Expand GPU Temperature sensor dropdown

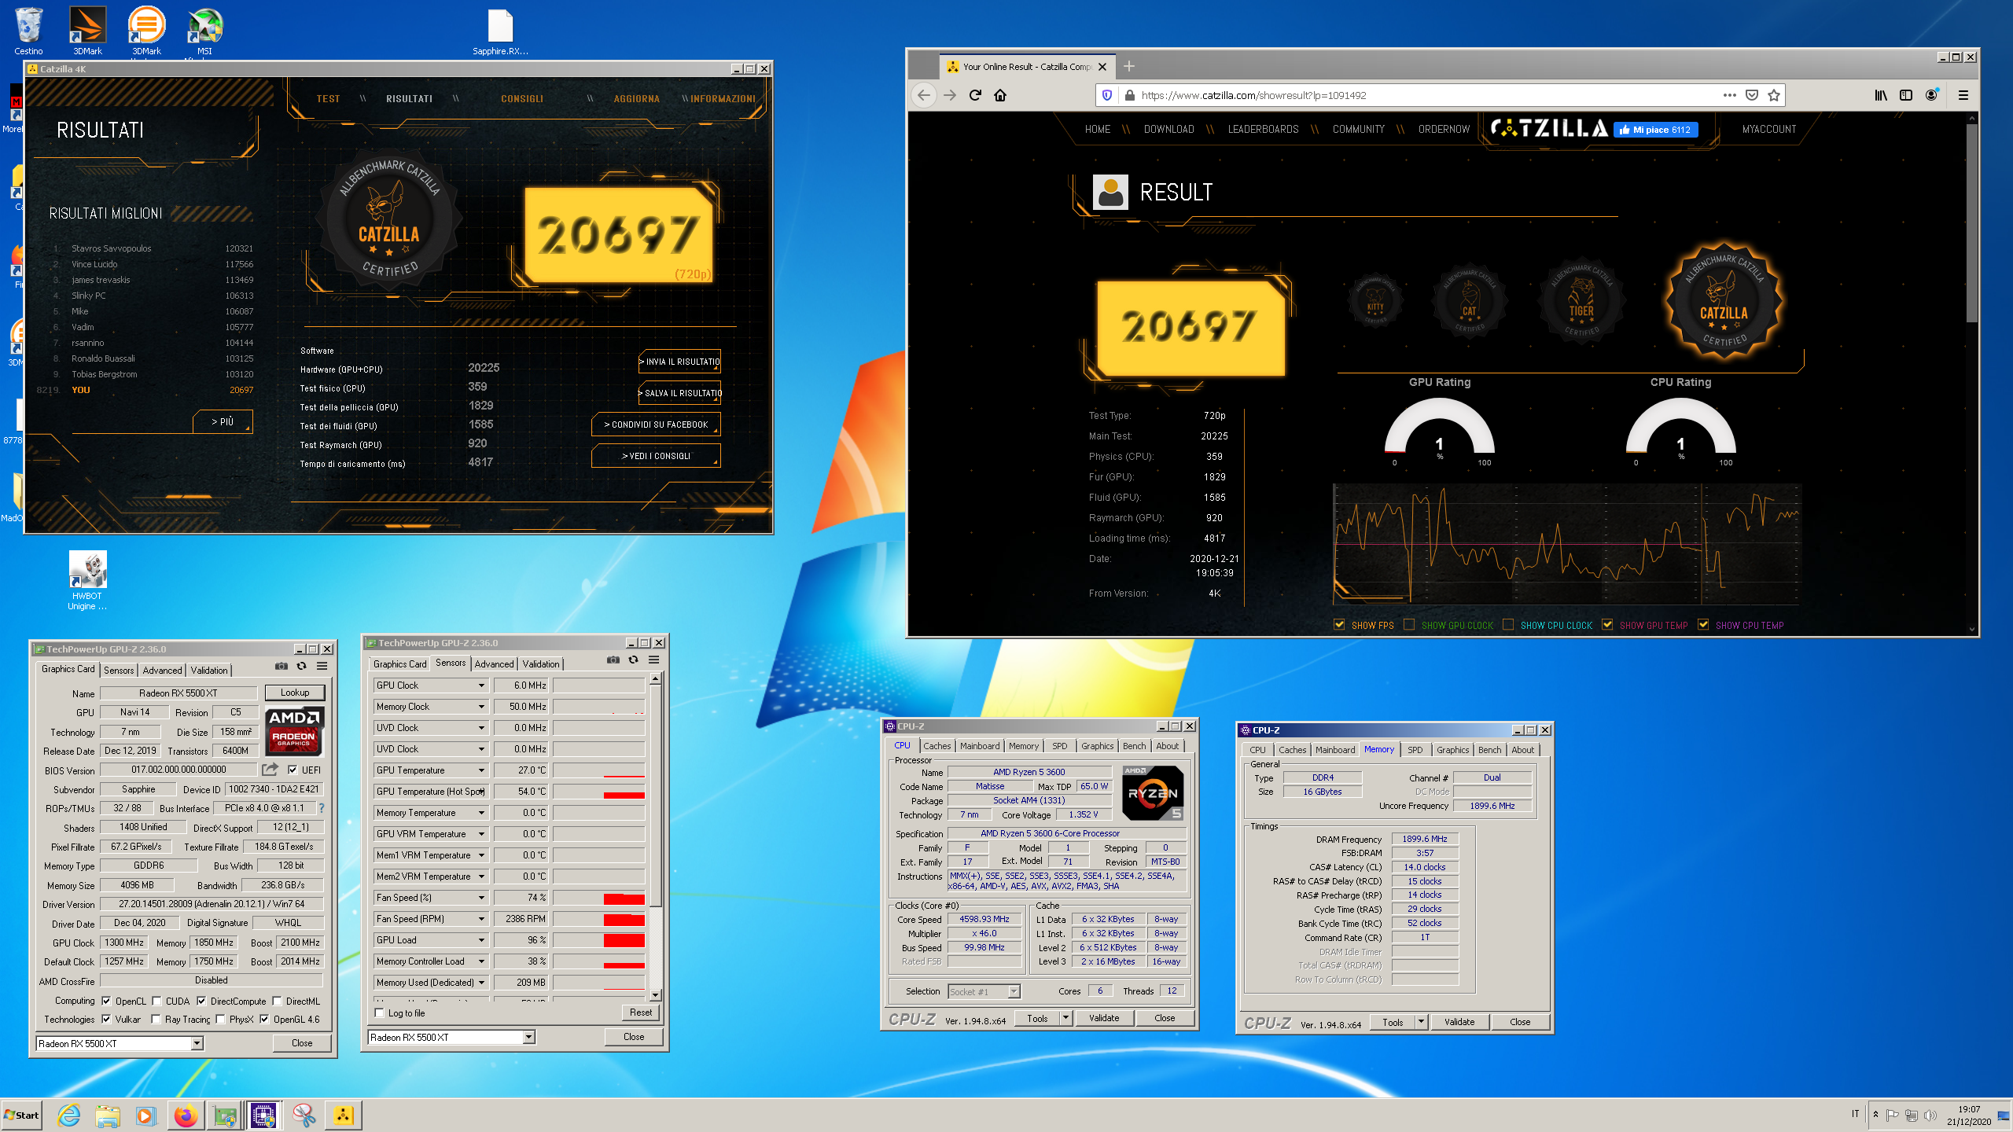click(481, 770)
